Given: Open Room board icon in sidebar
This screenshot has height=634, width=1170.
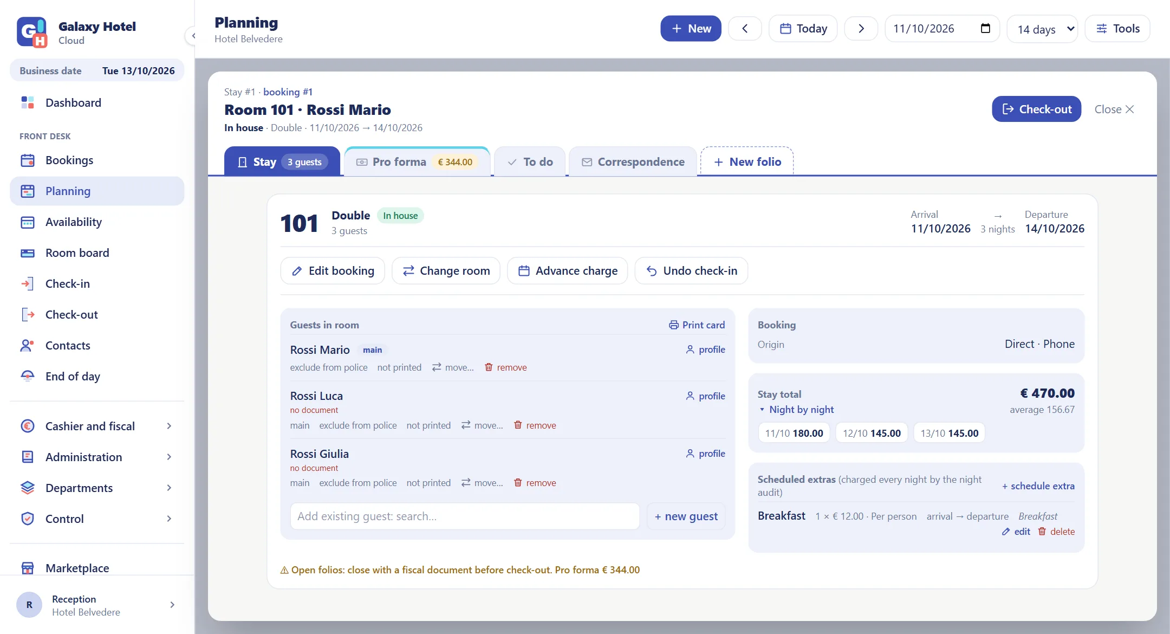Looking at the screenshot, I should coord(28,253).
